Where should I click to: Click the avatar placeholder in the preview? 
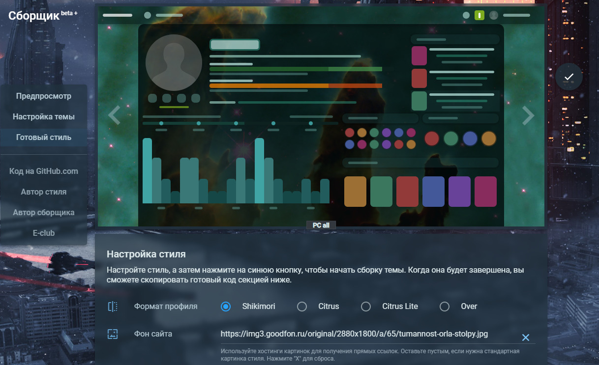(174, 62)
